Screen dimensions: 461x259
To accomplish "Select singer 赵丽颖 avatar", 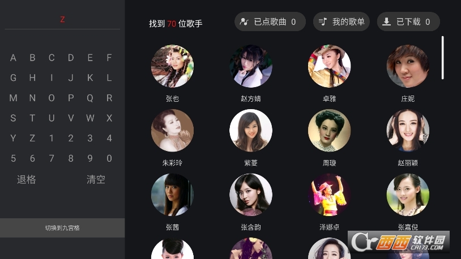I will 408,131.
